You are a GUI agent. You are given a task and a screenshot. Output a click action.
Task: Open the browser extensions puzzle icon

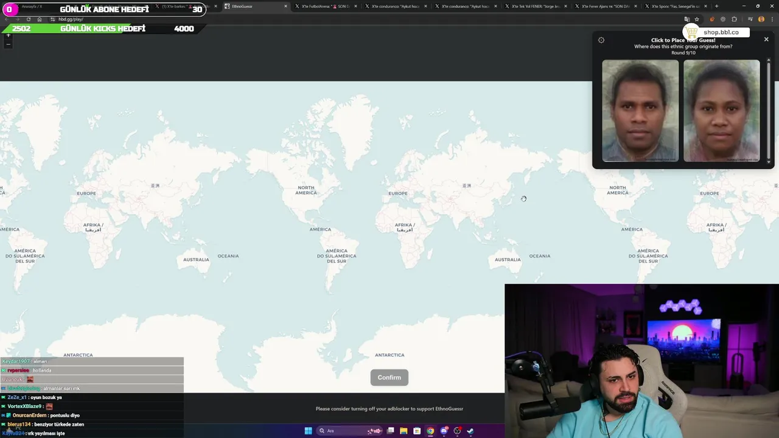(x=734, y=19)
